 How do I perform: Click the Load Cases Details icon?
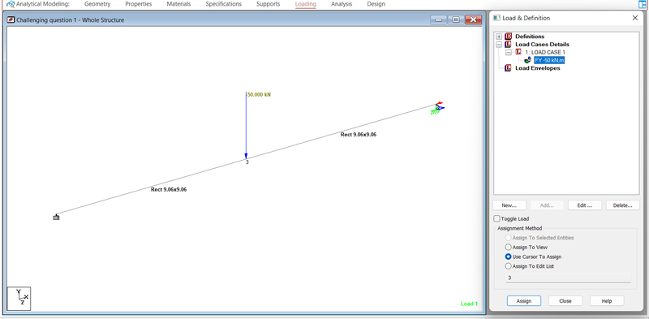tap(509, 45)
